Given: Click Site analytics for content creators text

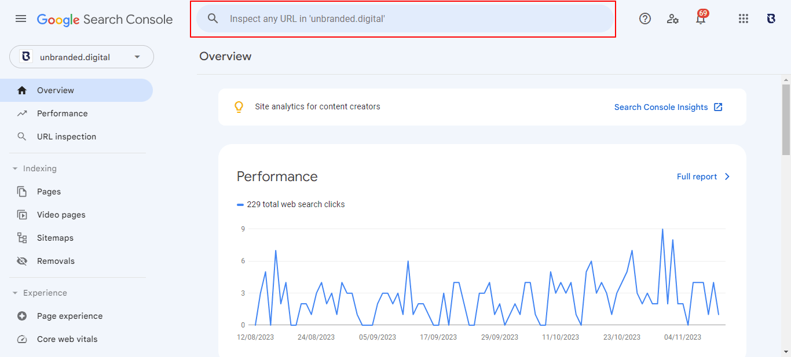Looking at the screenshot, I should pyautogui.click(x=318, y=106).
